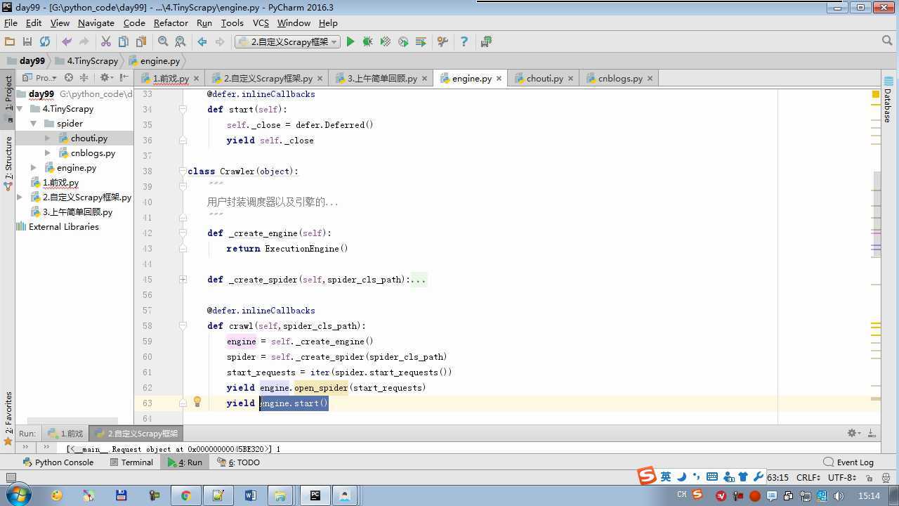Click the Replace toolbar icon
This screenshot has width=899, height=506.
(181, 42)
